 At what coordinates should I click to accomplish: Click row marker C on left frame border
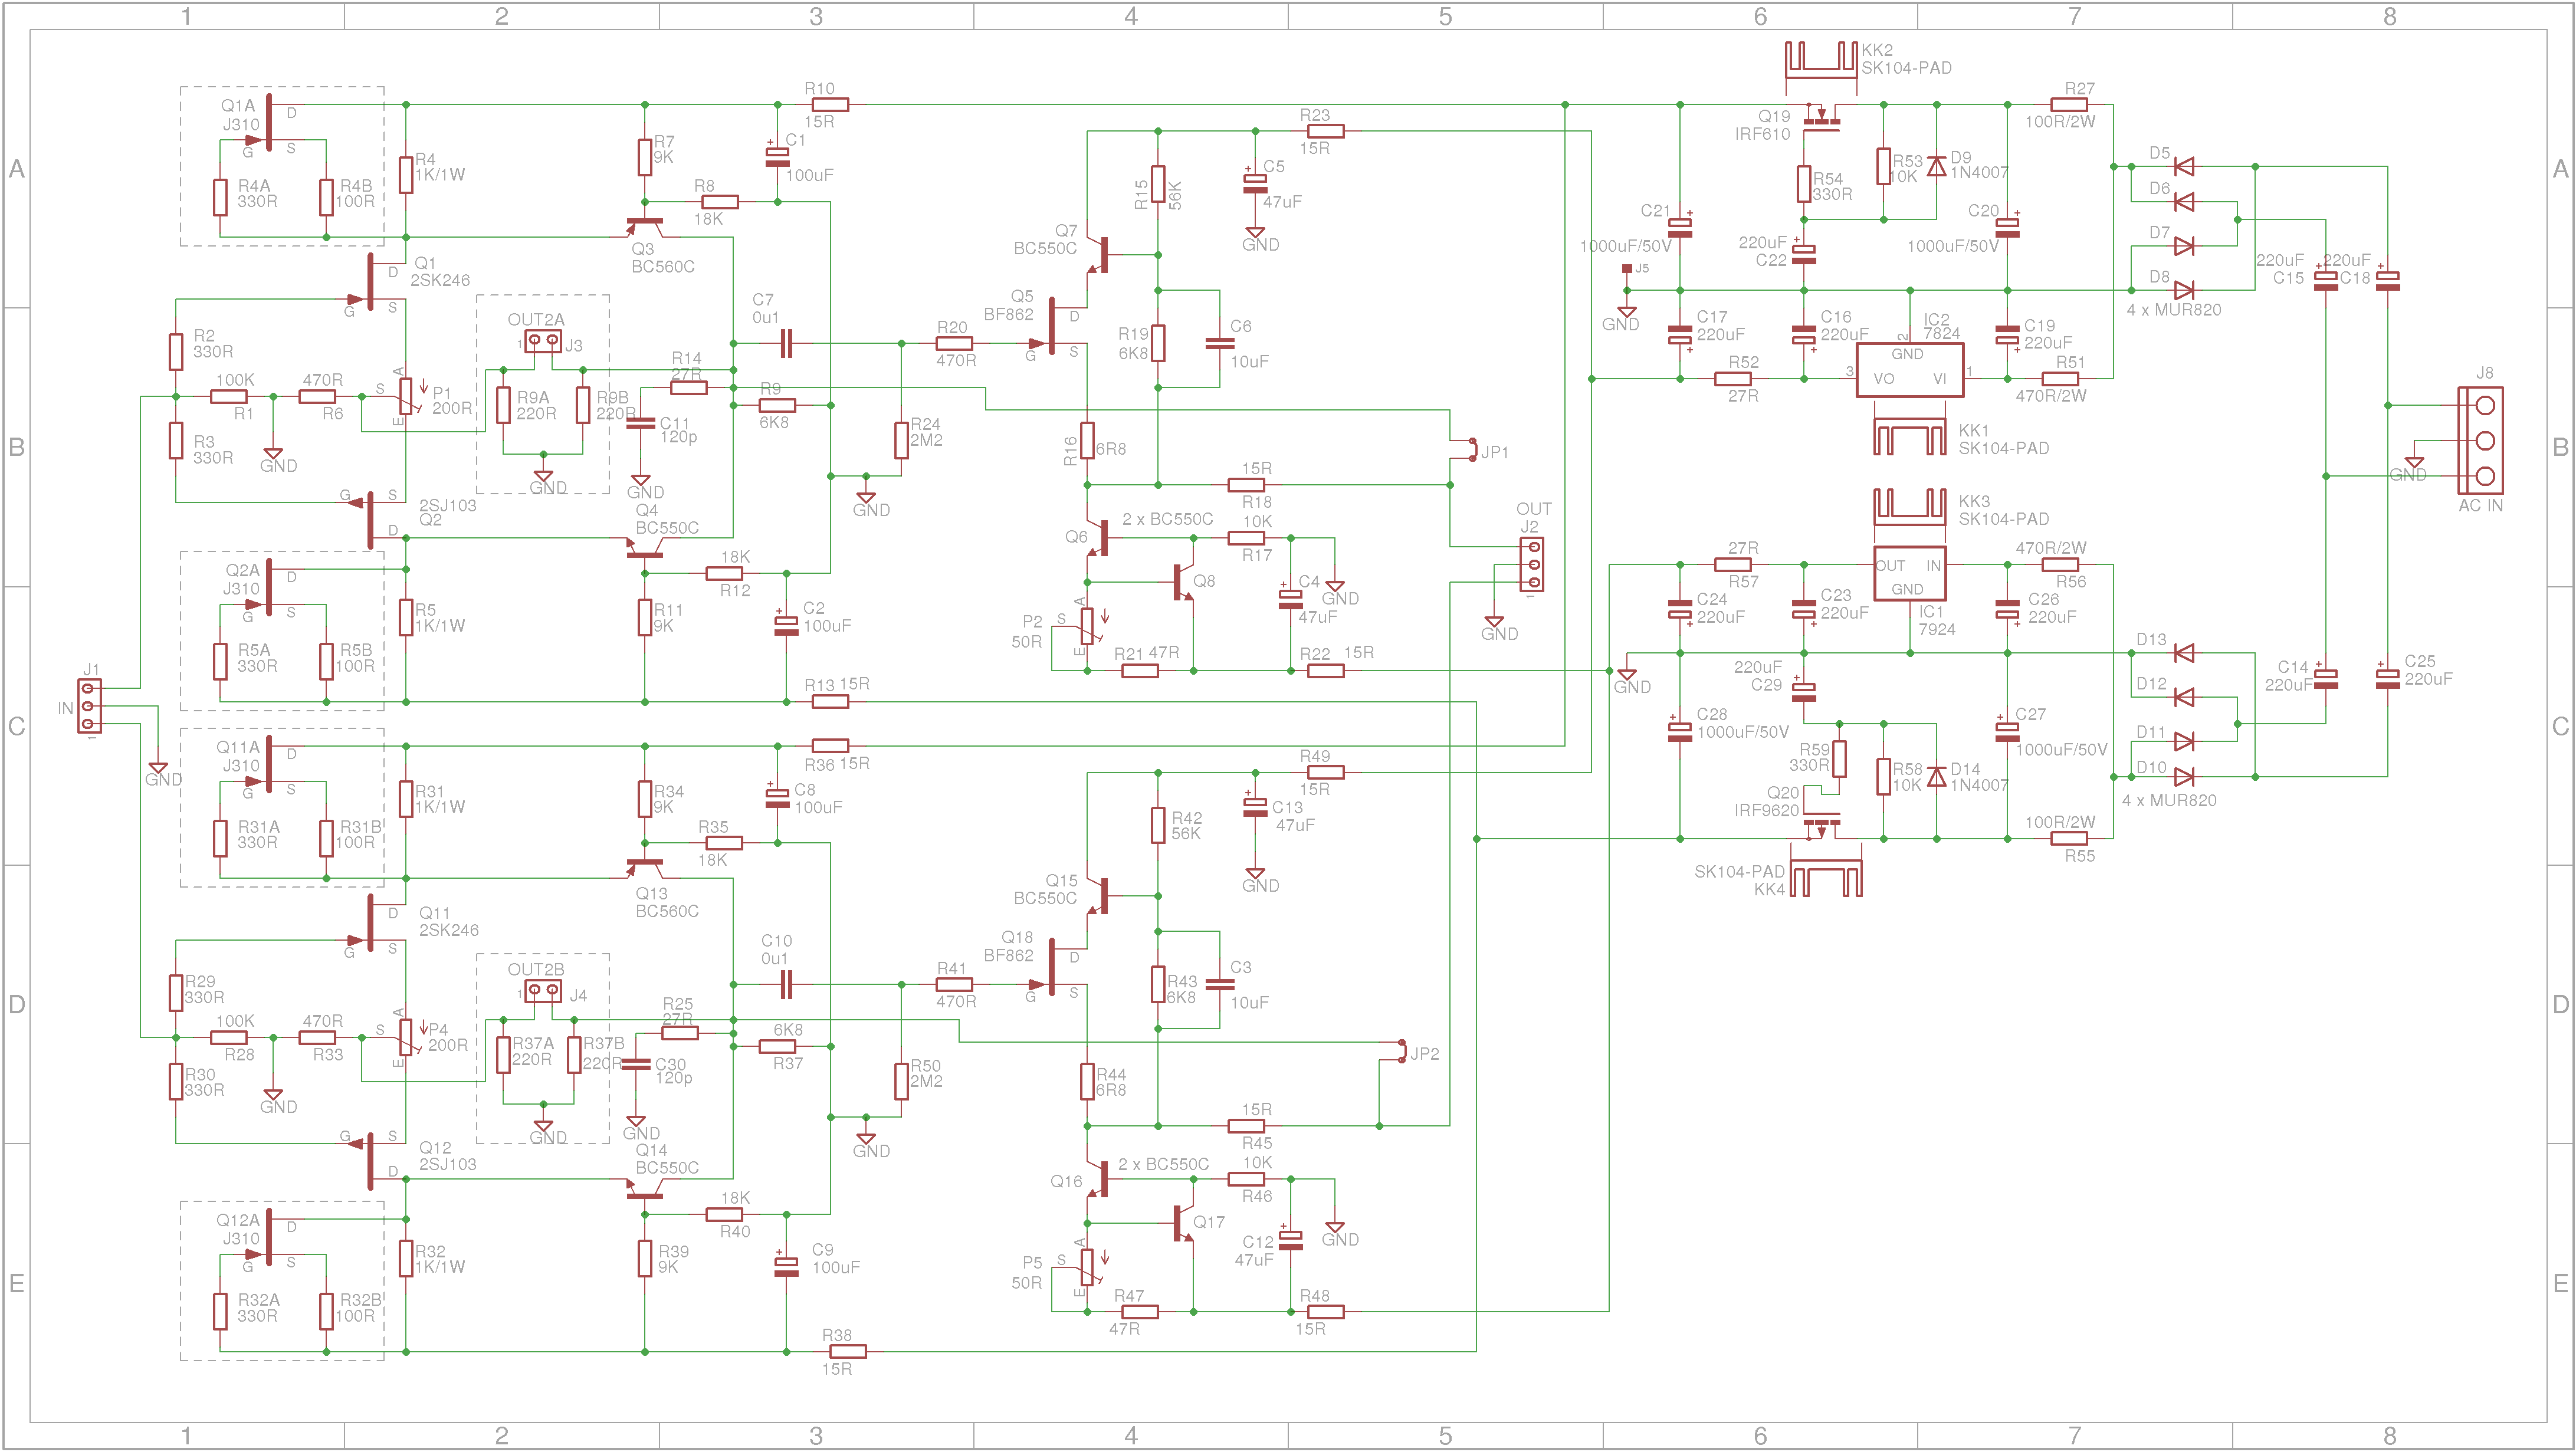point(16,726)
